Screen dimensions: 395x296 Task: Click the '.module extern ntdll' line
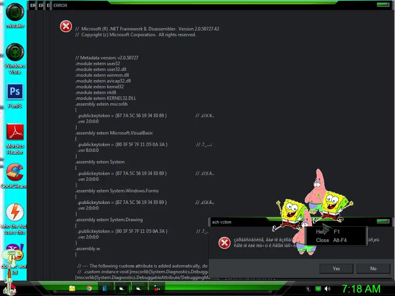click(96, 92)
